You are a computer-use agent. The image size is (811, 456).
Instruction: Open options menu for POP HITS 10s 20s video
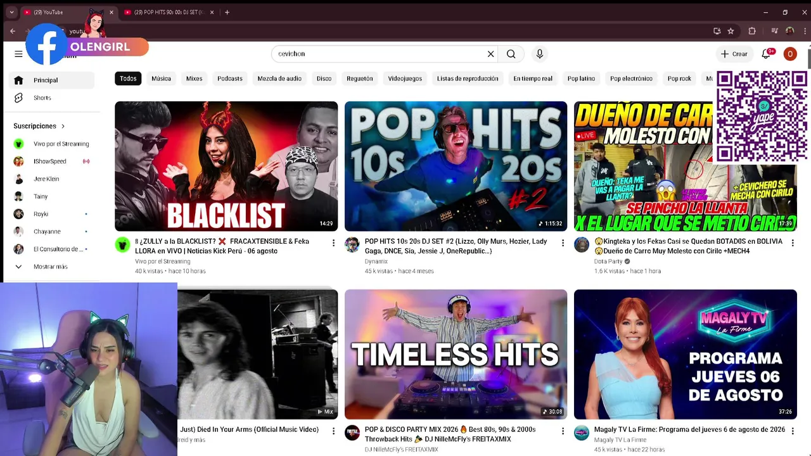563,243
